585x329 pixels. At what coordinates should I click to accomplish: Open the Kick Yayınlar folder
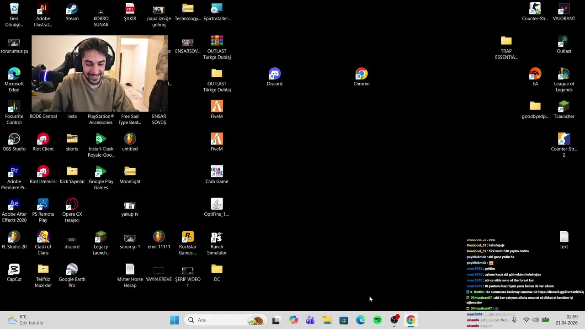(x=72, y=175)
